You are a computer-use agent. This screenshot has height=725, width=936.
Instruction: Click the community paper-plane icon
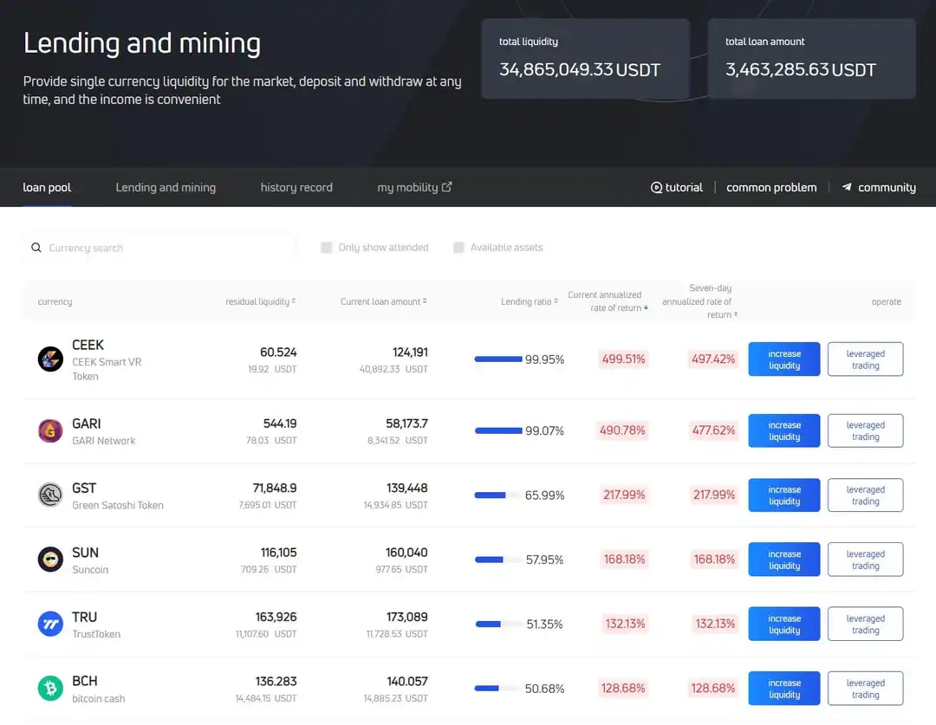click(x=847, y=187)
